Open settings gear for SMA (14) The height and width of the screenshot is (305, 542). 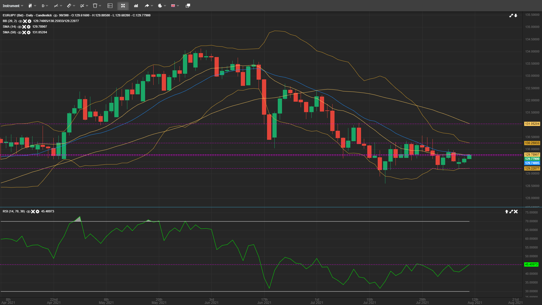tap(29, 27)
